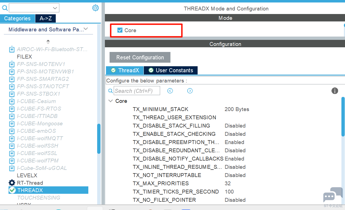Screen dimensions: 345x210
Task: Click the gear icon beside RT-Thread
Action: 12,183
